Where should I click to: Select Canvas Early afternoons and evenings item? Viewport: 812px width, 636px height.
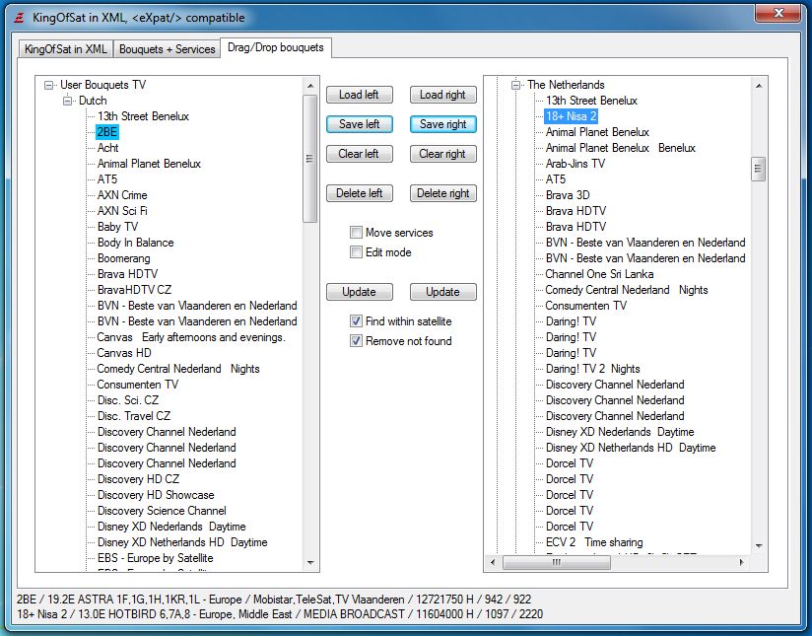(191, 337)
